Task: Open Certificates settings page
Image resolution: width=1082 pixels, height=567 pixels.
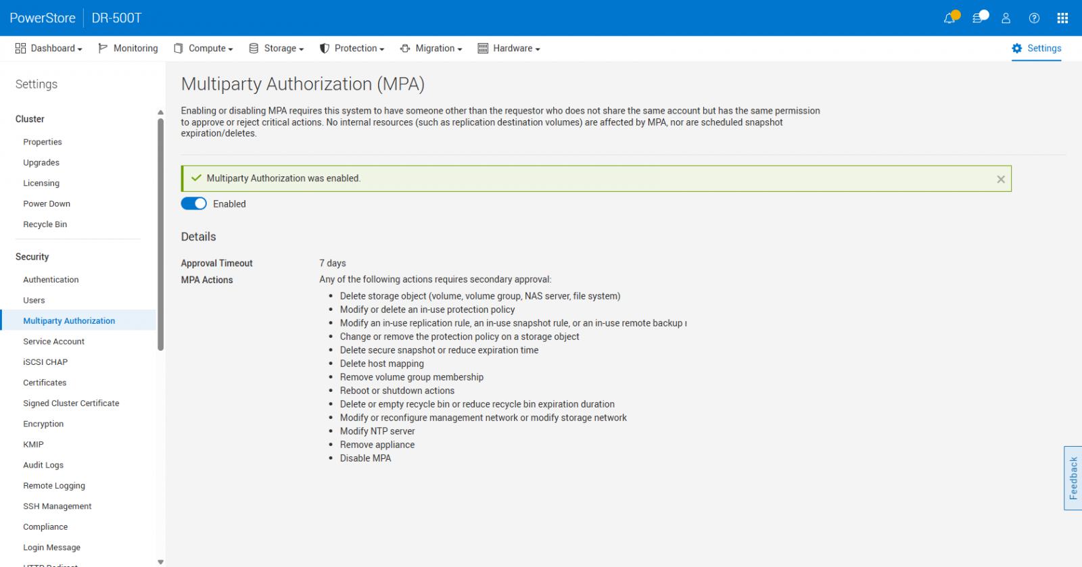Action: pos(45,383)
